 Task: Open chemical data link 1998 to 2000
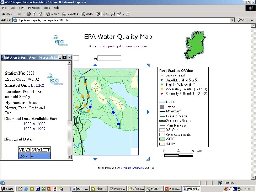tap(34, 124)
